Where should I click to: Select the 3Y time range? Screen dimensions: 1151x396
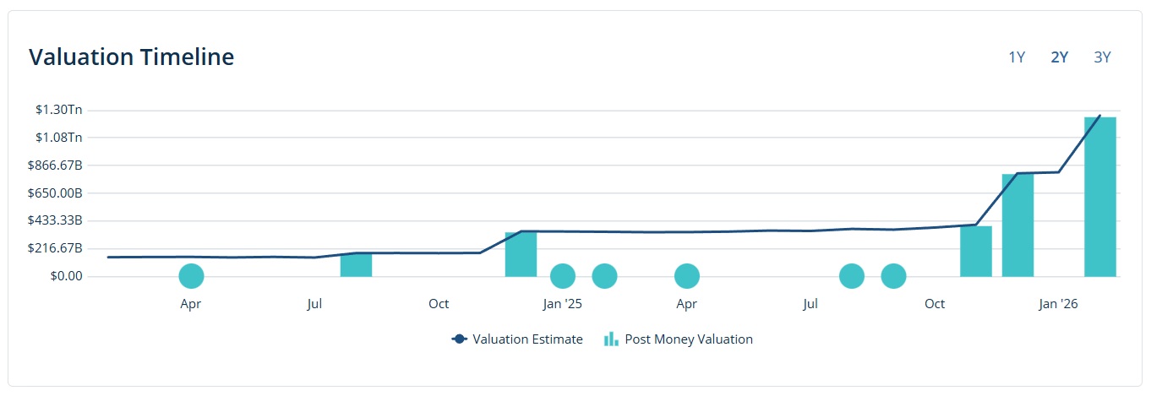[x=1103, y=57]
